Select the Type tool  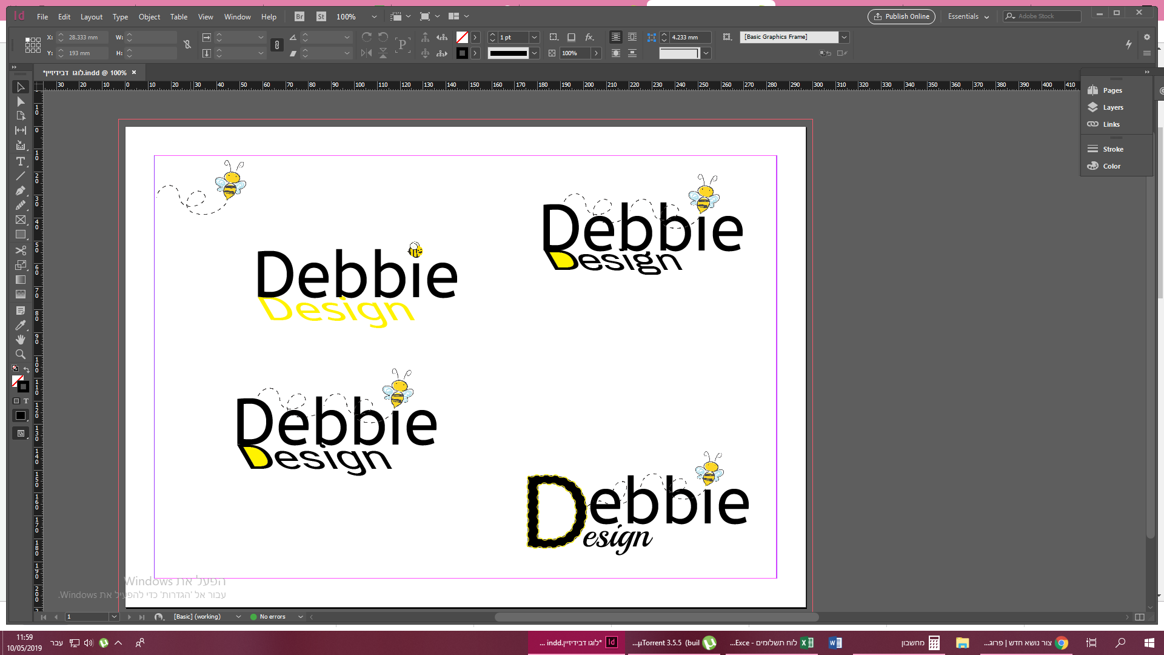(x=20, y=161)
